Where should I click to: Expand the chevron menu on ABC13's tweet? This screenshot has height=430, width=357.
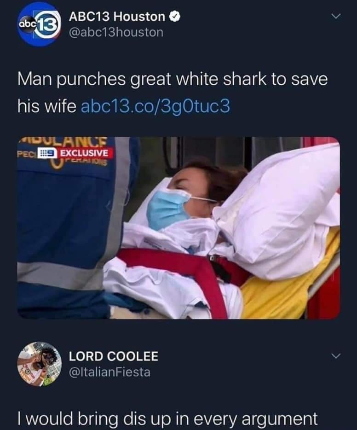coord(336,17)
